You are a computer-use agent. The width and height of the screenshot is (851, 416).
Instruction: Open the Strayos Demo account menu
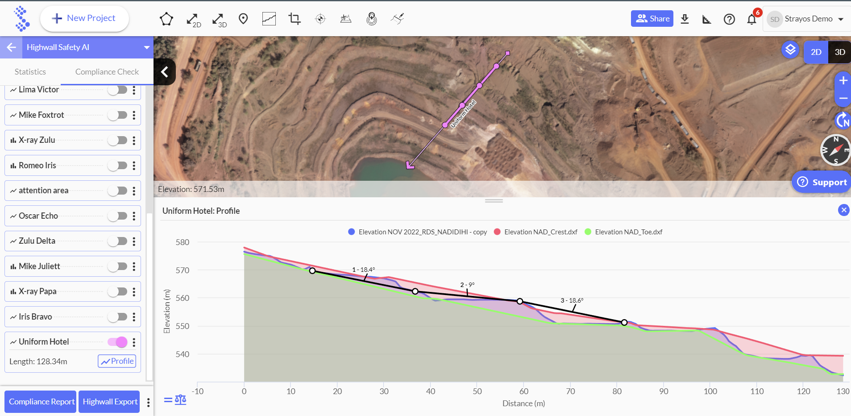(808, 19)
